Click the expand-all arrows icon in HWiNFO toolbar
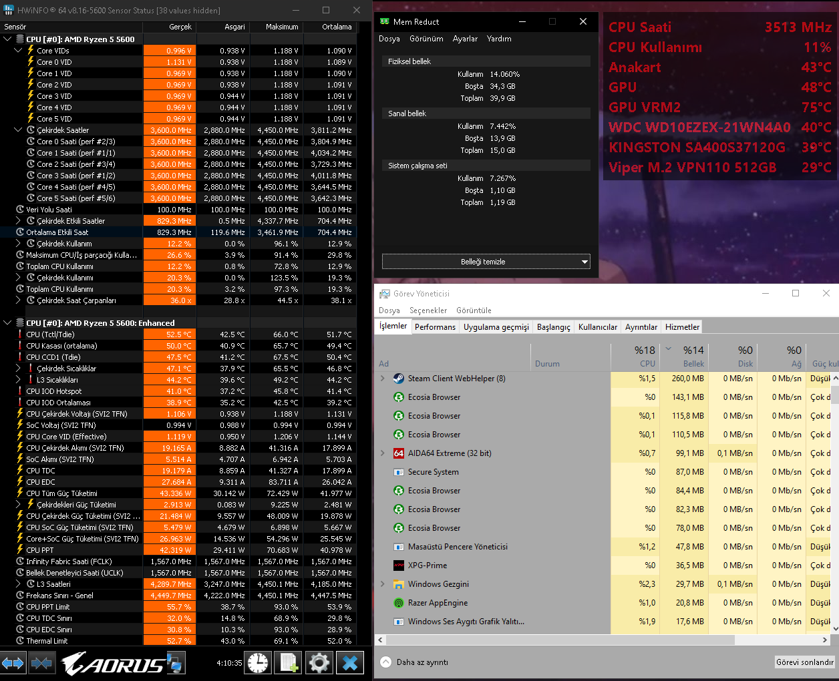Image resolution: width=839 pixels, height=681 pixels. pyautogui.click(x=13, y=663)
